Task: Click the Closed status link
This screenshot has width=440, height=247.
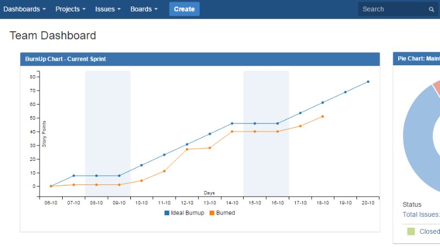Action: (x=430, y=232)
